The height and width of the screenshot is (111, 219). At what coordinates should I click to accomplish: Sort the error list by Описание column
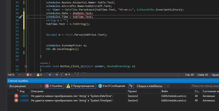pyautogui.click(x=37, y=91)
